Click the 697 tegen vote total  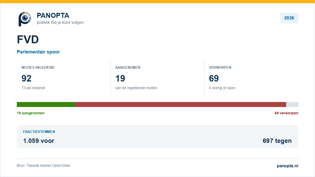pos(277,141)
